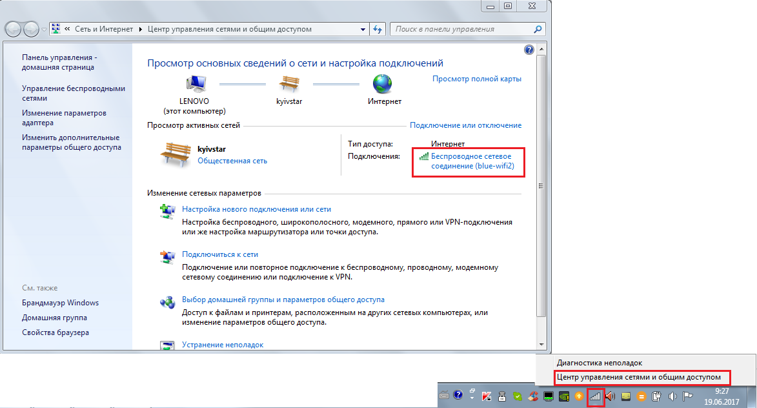The image size is (757, 408).
Task: Click the refresh button beside address bar
Action: click(x=378, y=29)
